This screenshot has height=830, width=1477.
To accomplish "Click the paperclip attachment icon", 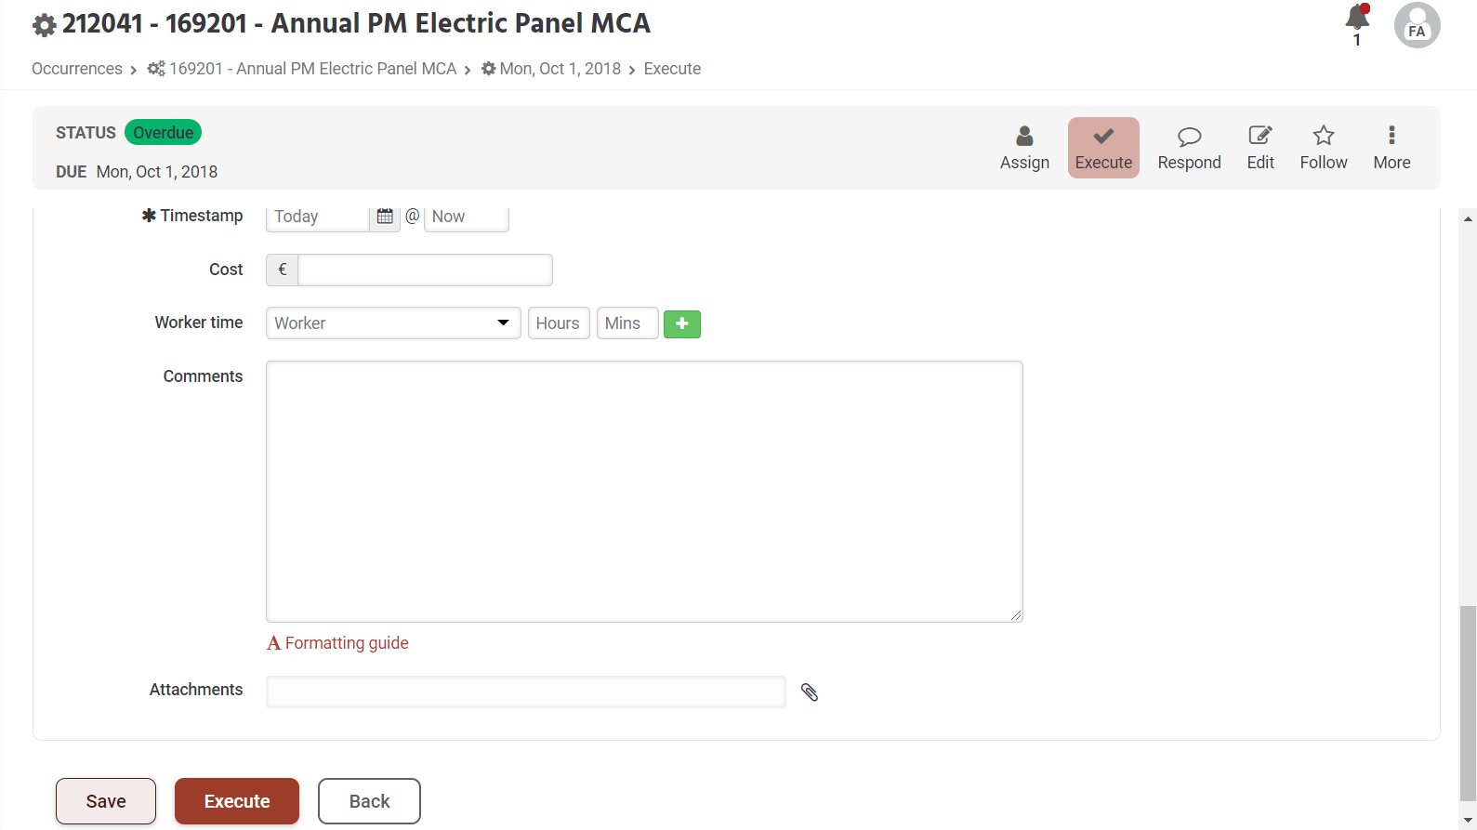I will (x=810, y=692).
